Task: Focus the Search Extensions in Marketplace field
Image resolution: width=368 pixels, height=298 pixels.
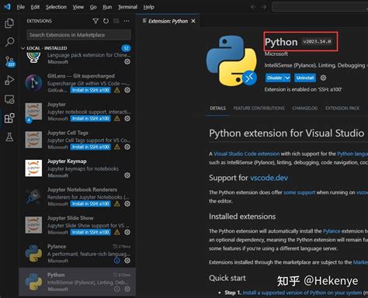Action: tap(78, 35)
